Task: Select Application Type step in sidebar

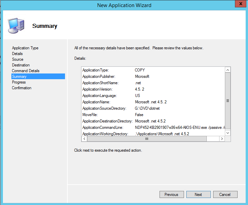Action: pos(25,48)
